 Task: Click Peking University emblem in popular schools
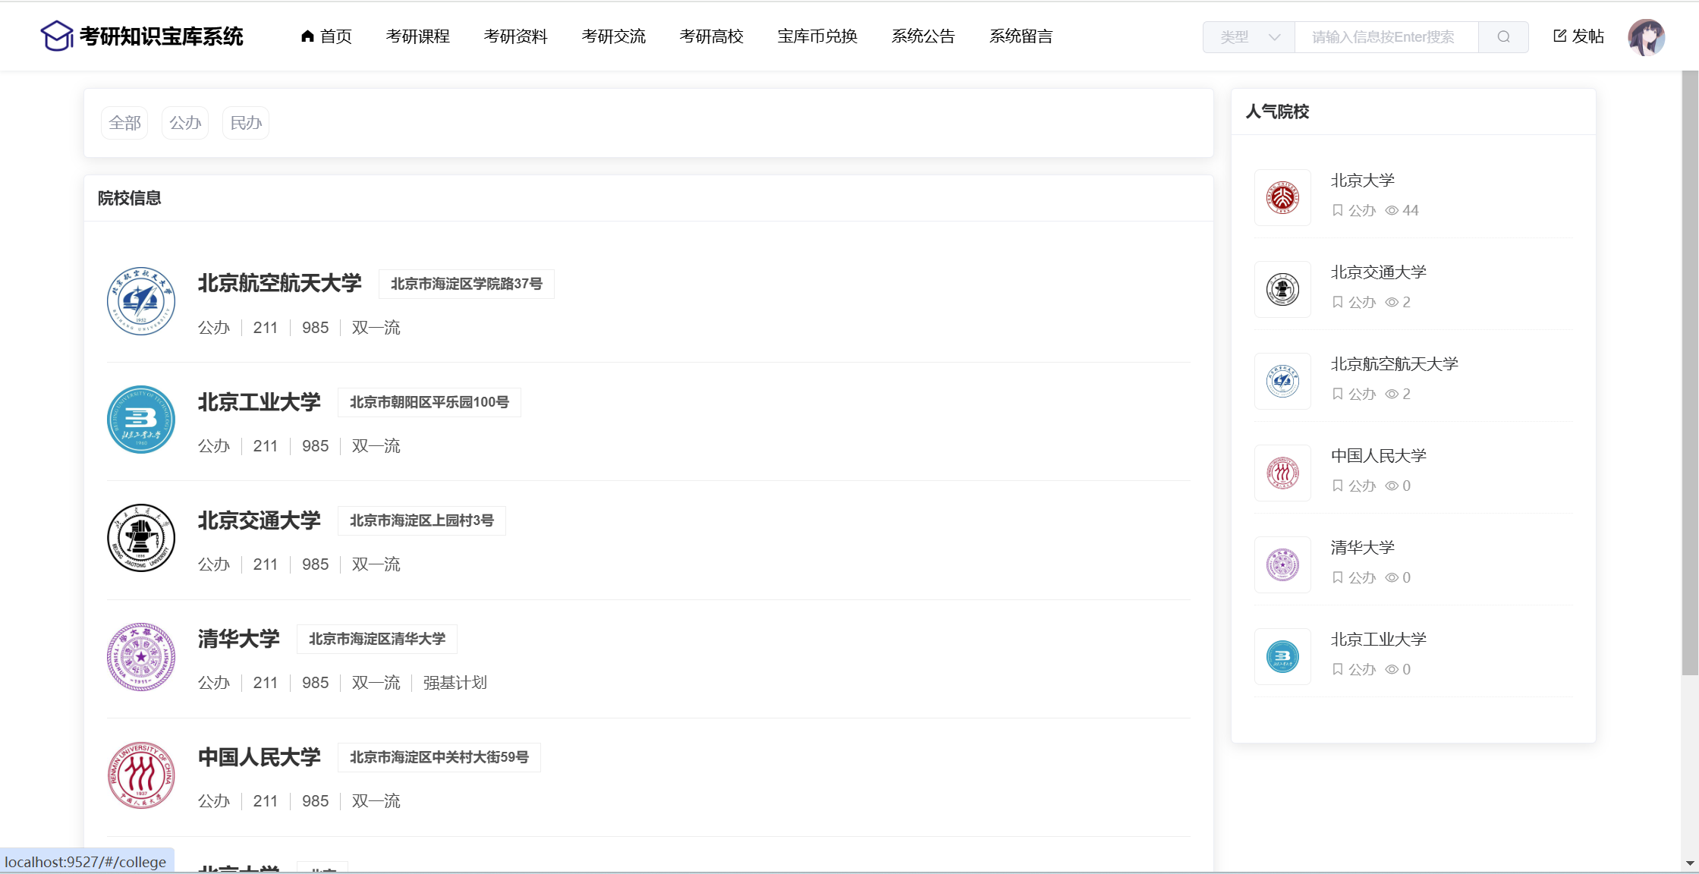[x=1282, y=197]
